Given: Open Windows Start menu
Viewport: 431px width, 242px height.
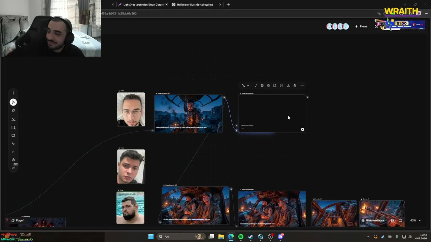Looking at the screenshot, I should [x=151, y=237].
